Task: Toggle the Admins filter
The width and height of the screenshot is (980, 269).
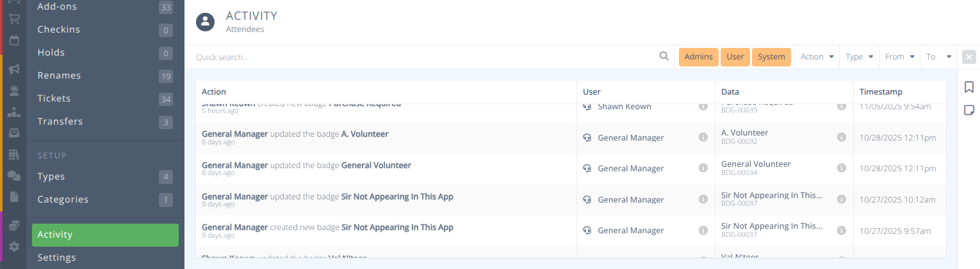Action: tap(698, 57)
